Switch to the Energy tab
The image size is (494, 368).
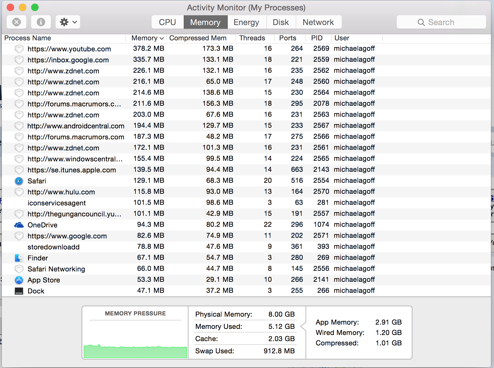click(246, 22)
